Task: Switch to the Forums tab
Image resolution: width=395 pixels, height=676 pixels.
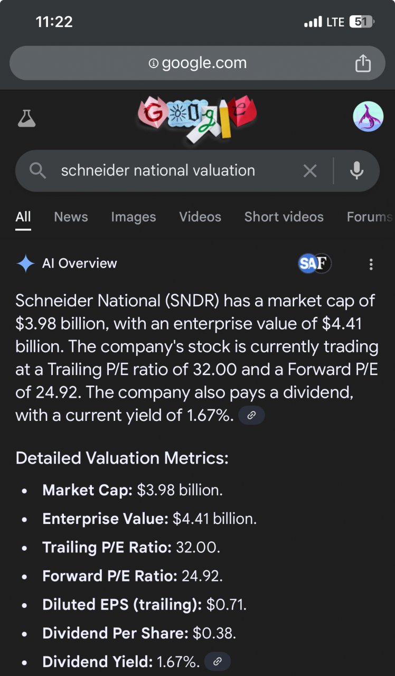Action: coord(369,217)
